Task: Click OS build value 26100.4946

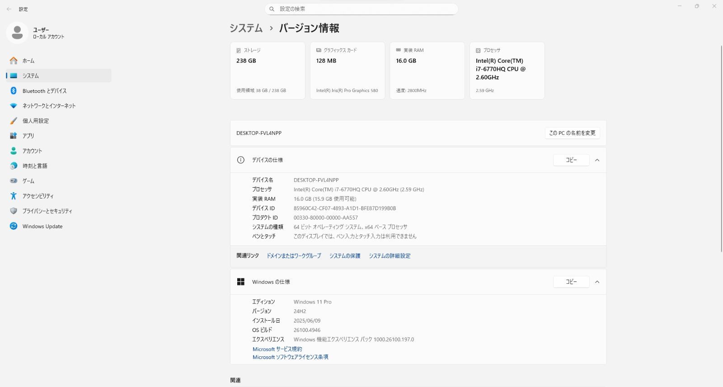Action: coord(307,330)
